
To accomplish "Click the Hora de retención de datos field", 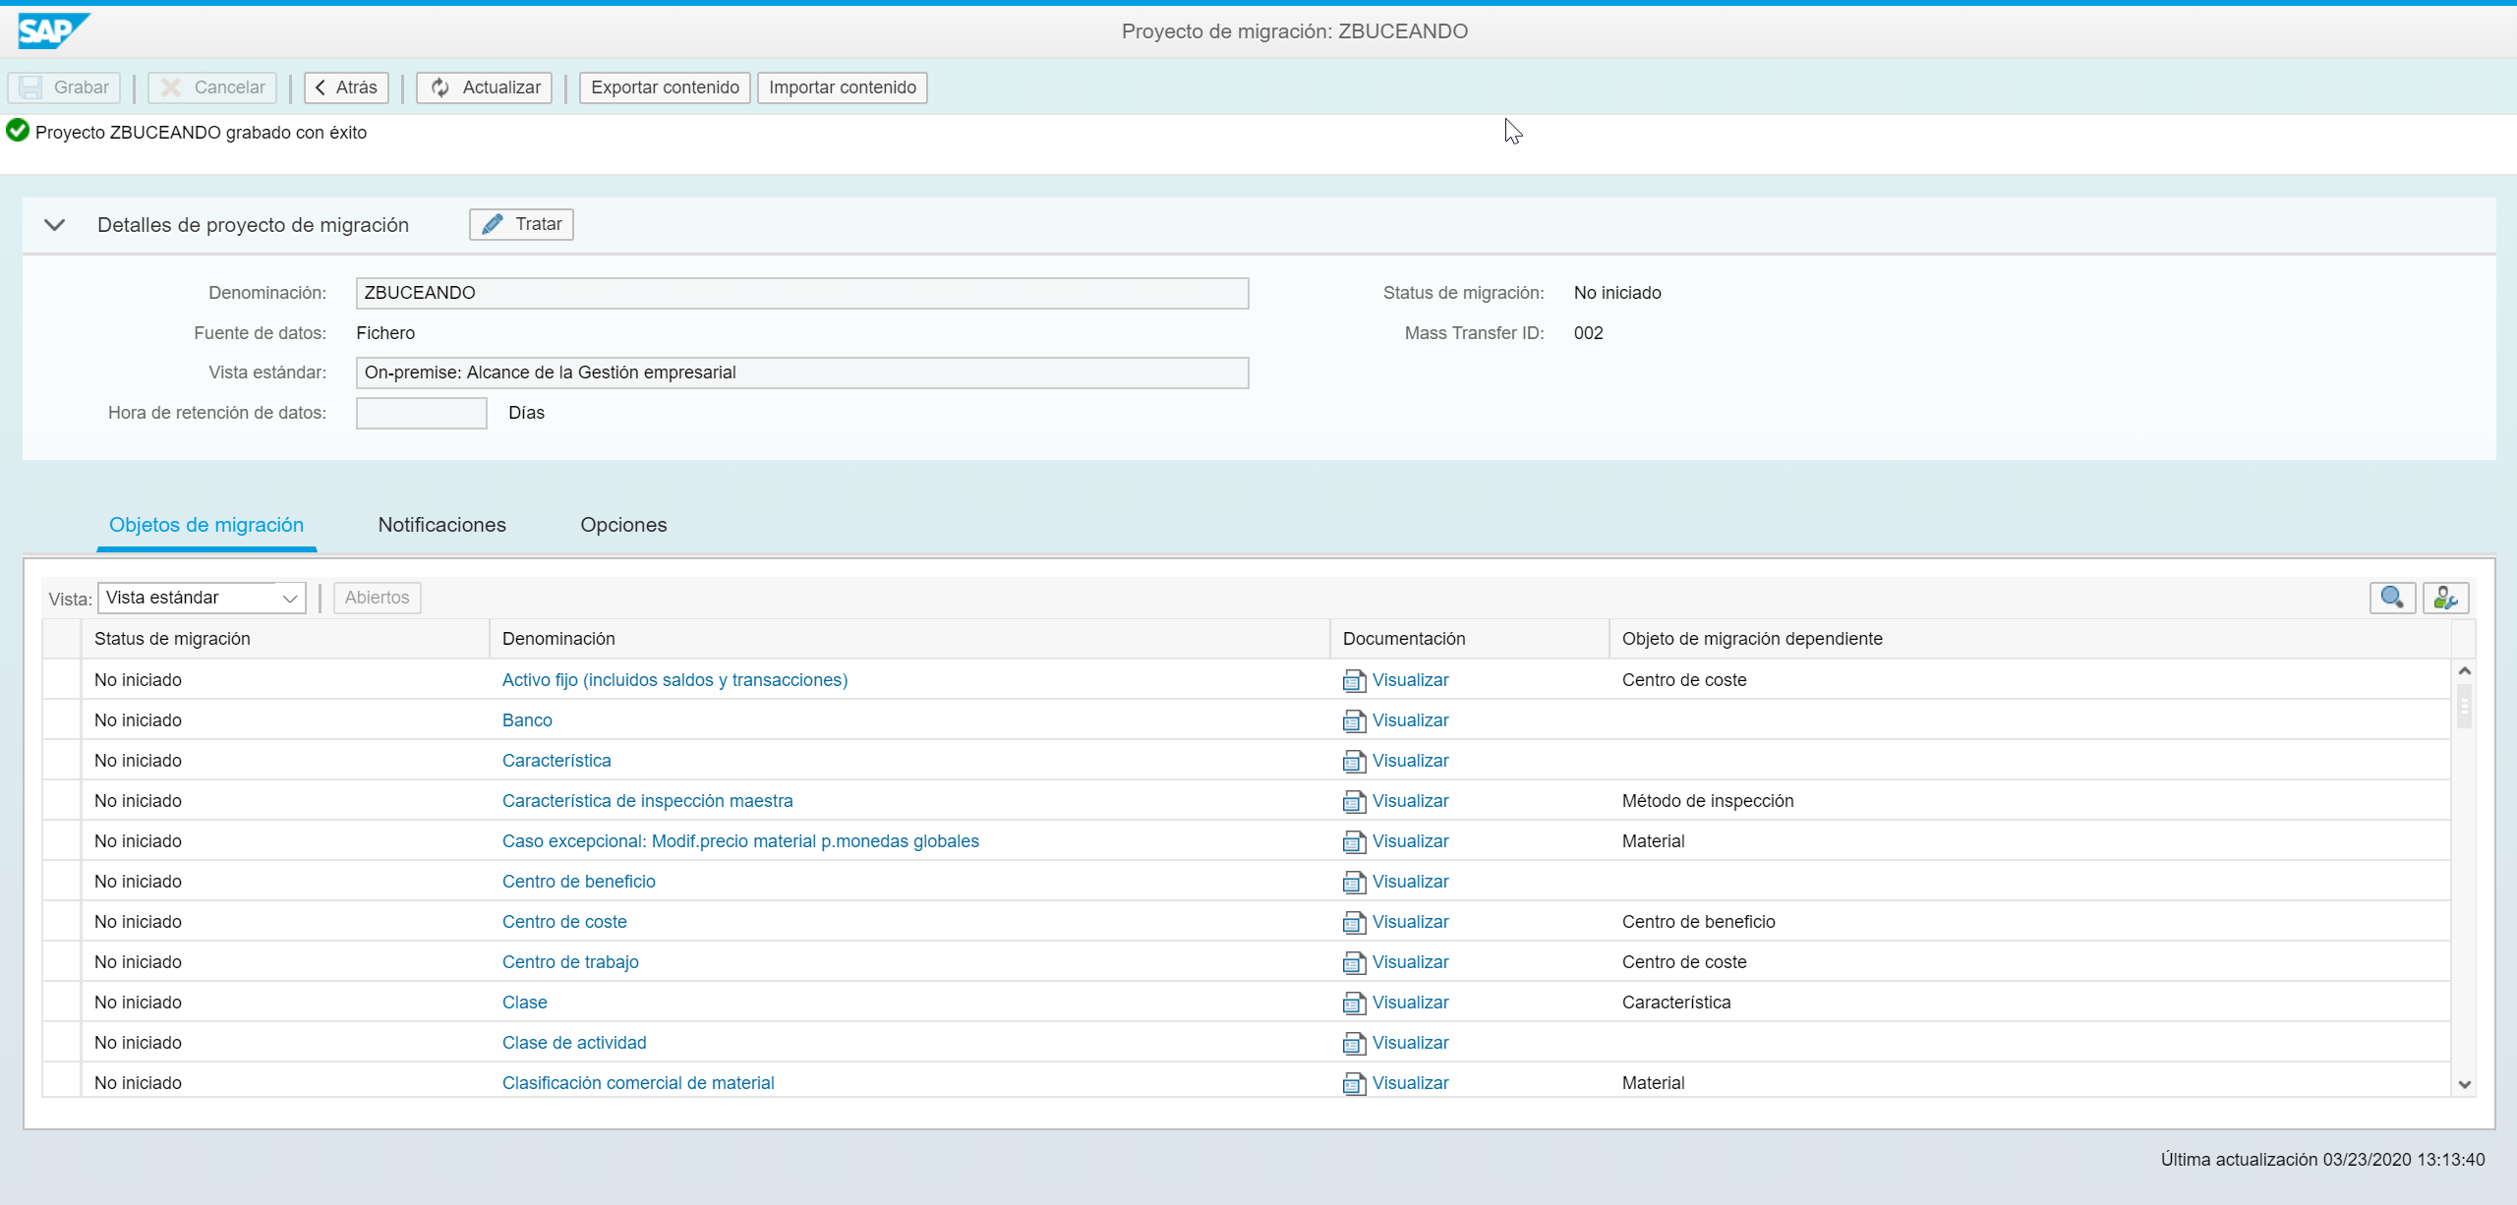I will 421,413.
